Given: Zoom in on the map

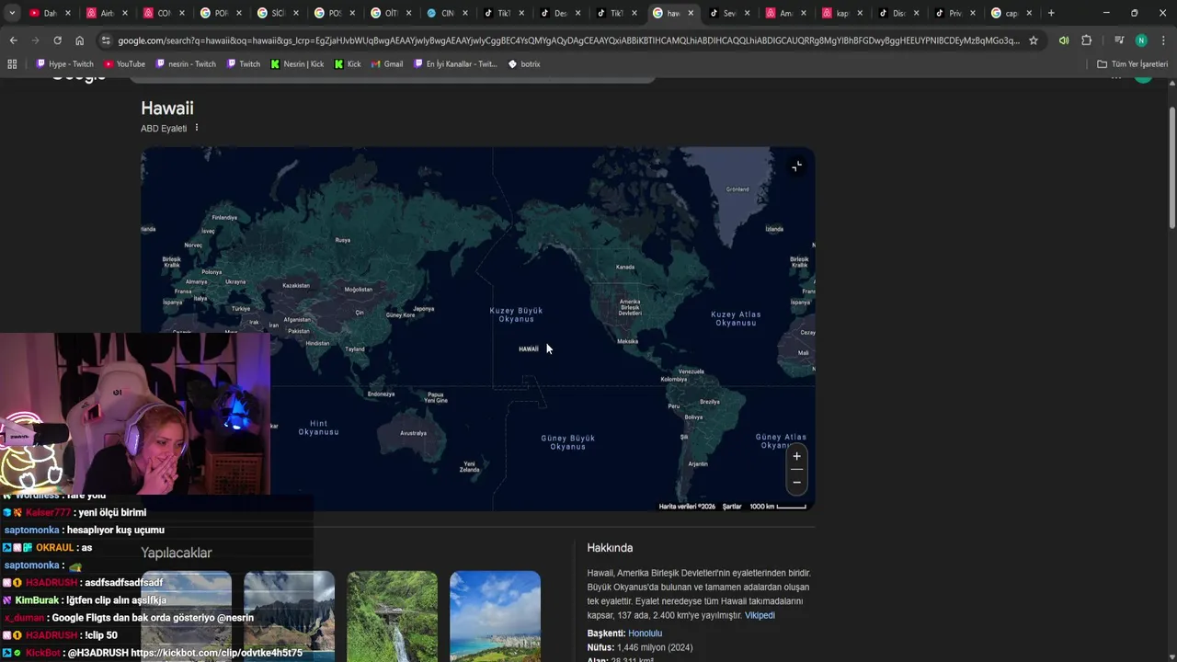Looking at the screenshot, I should click(796, 456).
